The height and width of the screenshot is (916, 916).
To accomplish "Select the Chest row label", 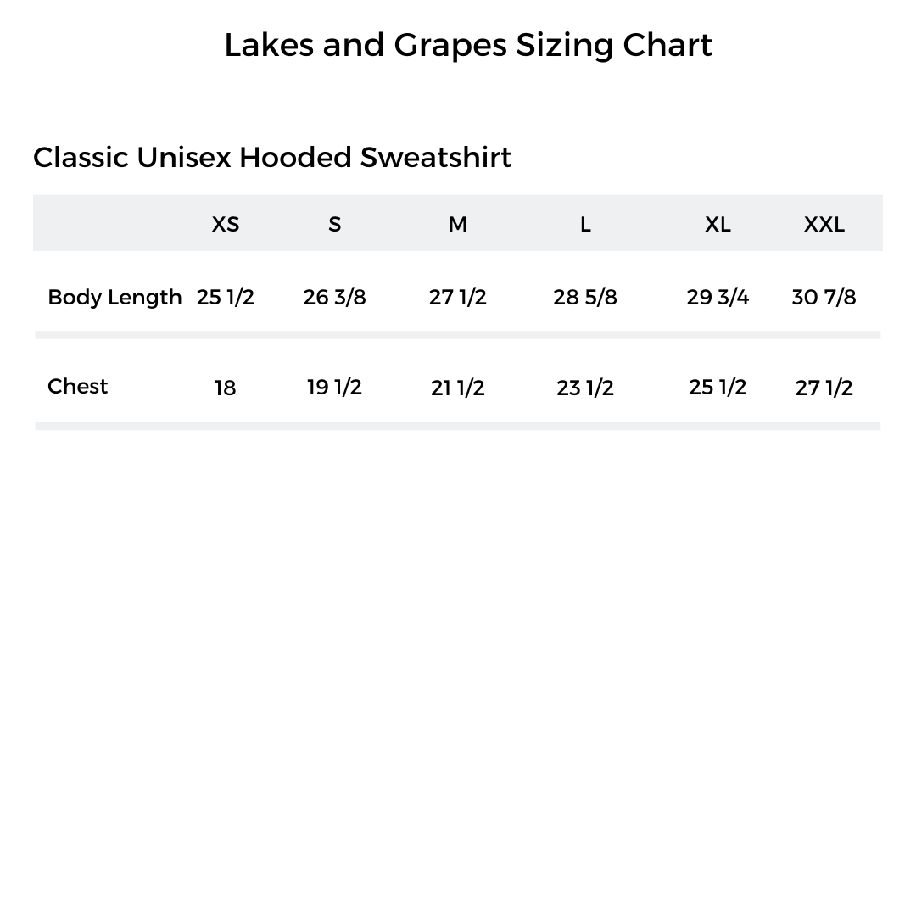I will tap(78, 387).
